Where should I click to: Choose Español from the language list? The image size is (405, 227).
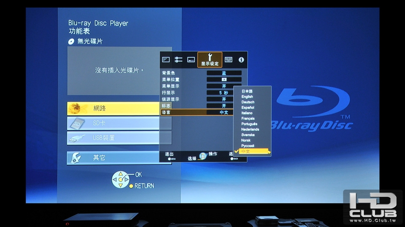tap(248, 108)
